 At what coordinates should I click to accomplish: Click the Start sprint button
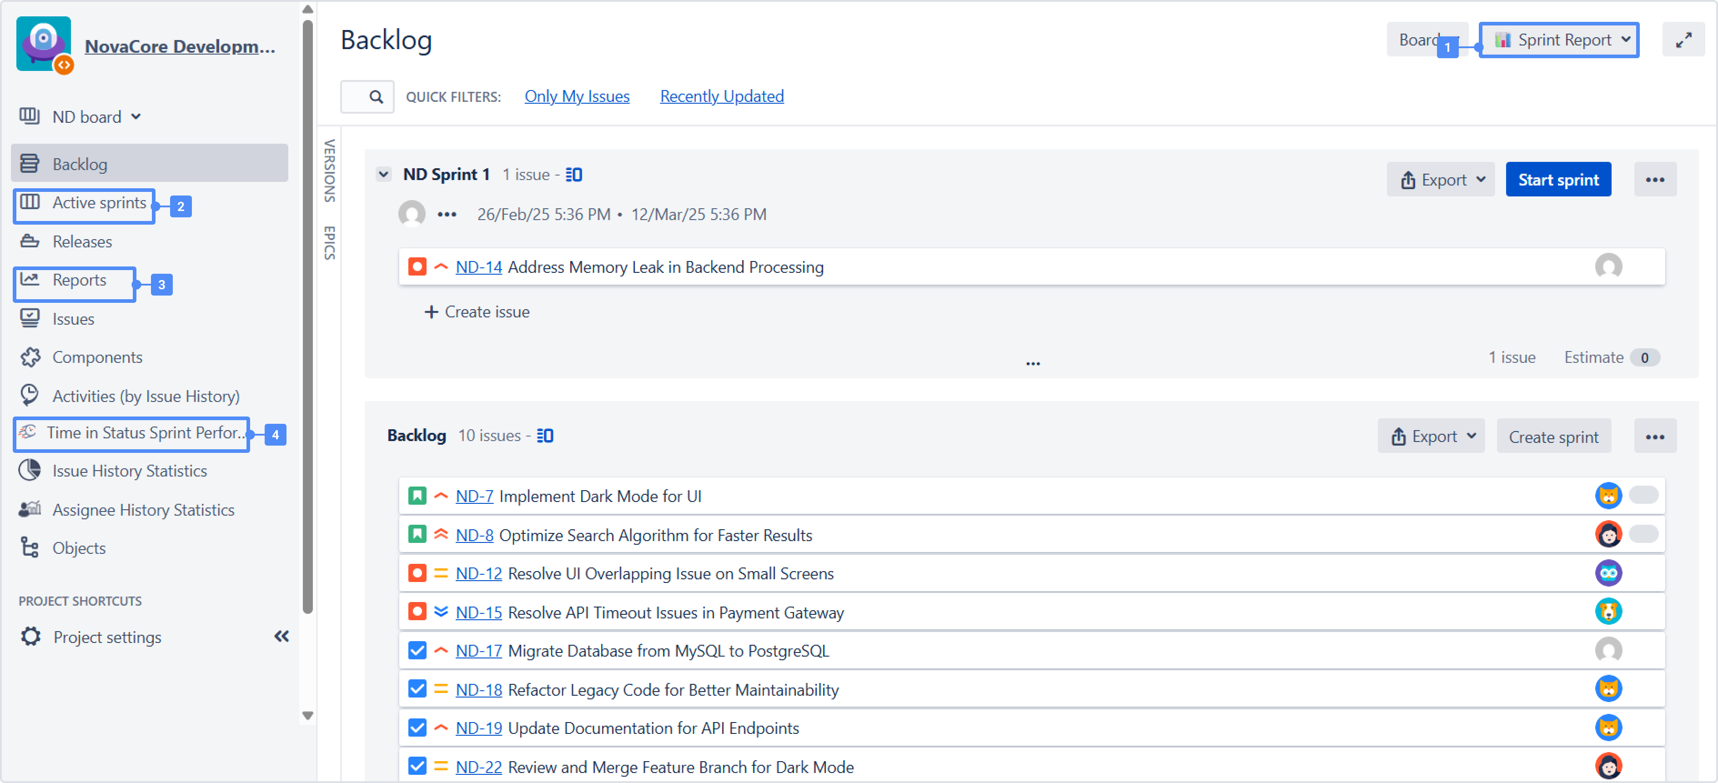1557,180
